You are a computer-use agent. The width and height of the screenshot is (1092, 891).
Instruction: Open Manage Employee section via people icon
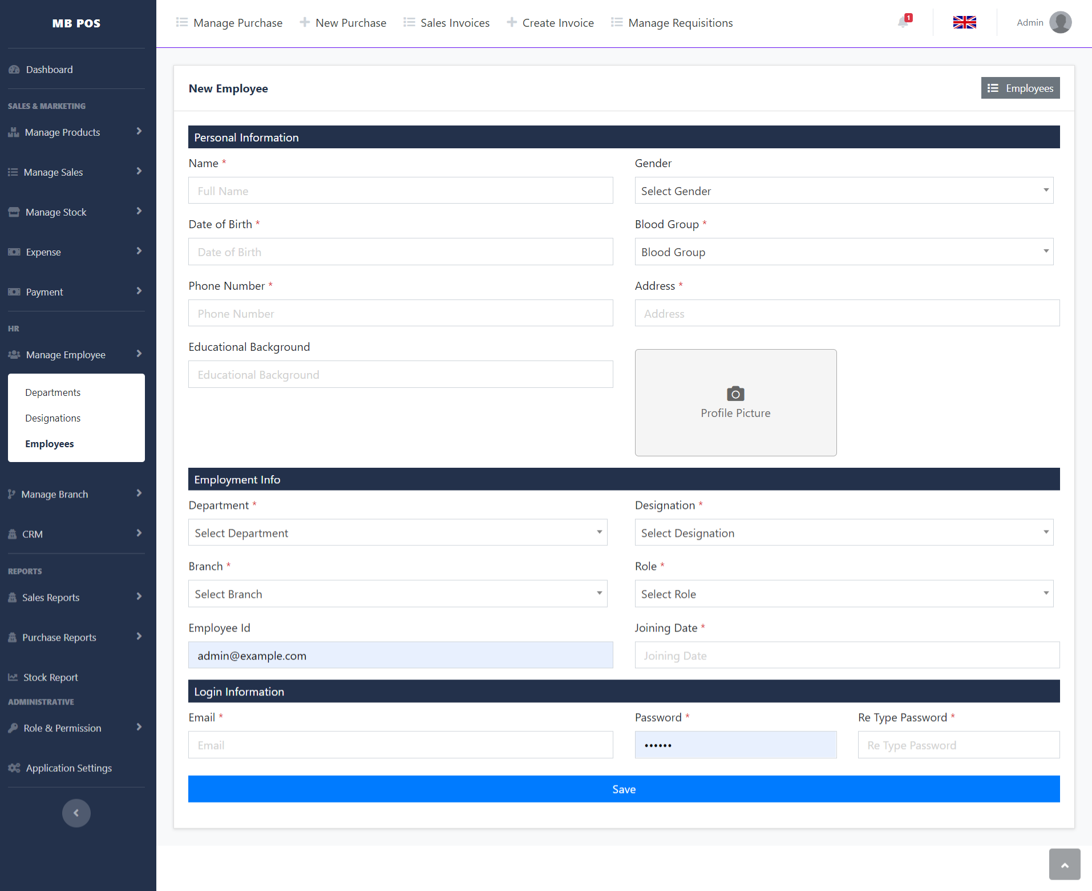coord(14,354)
